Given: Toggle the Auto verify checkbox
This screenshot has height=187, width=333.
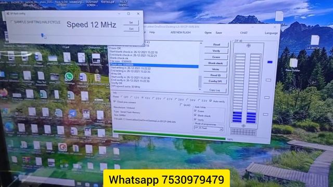Looking at the screenshot, I should (x=210, y=101).
